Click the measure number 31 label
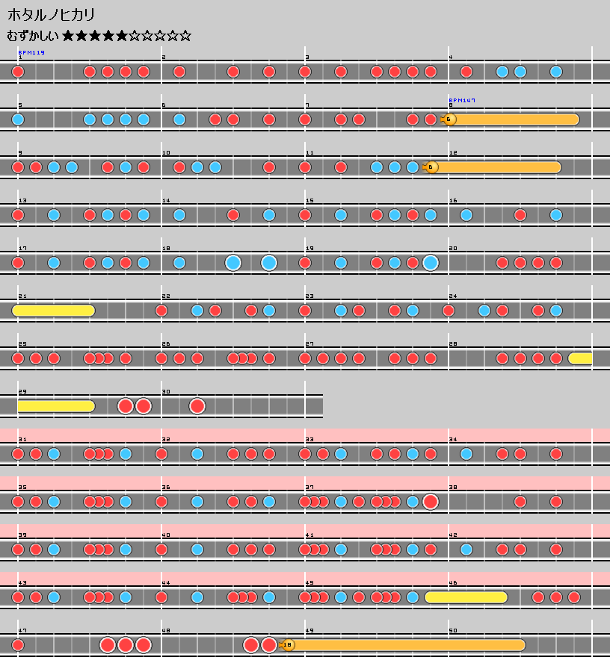Image resolution: width=610 pixels, height=657 pixels. pyautogui.click(x=22, y=439)
